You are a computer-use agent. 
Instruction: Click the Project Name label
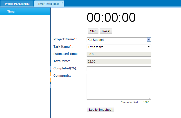(65, 39)
